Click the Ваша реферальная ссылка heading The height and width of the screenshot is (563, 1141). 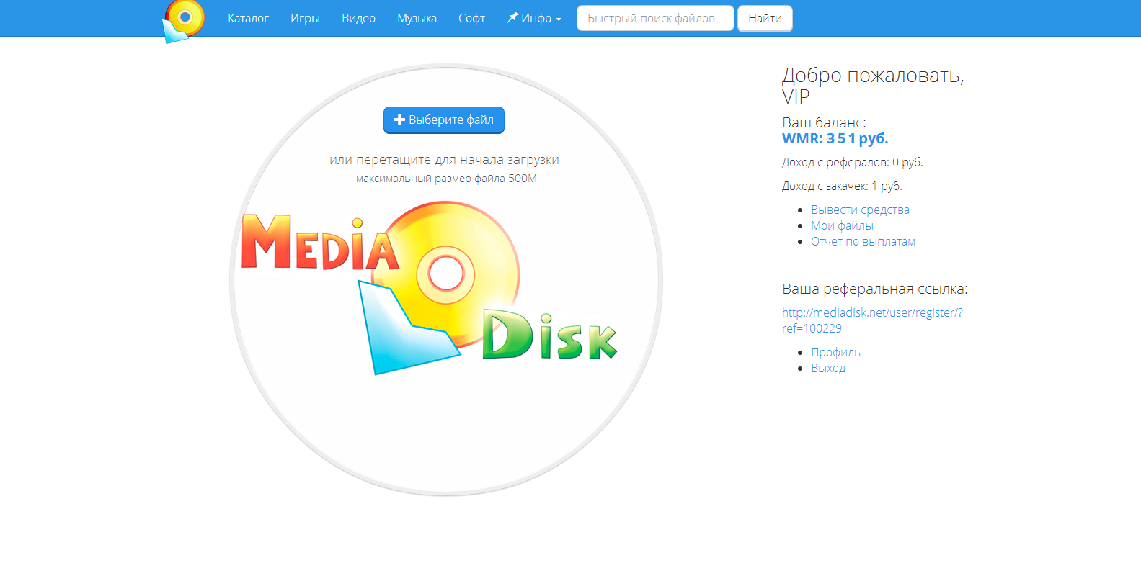coord(875,289)
